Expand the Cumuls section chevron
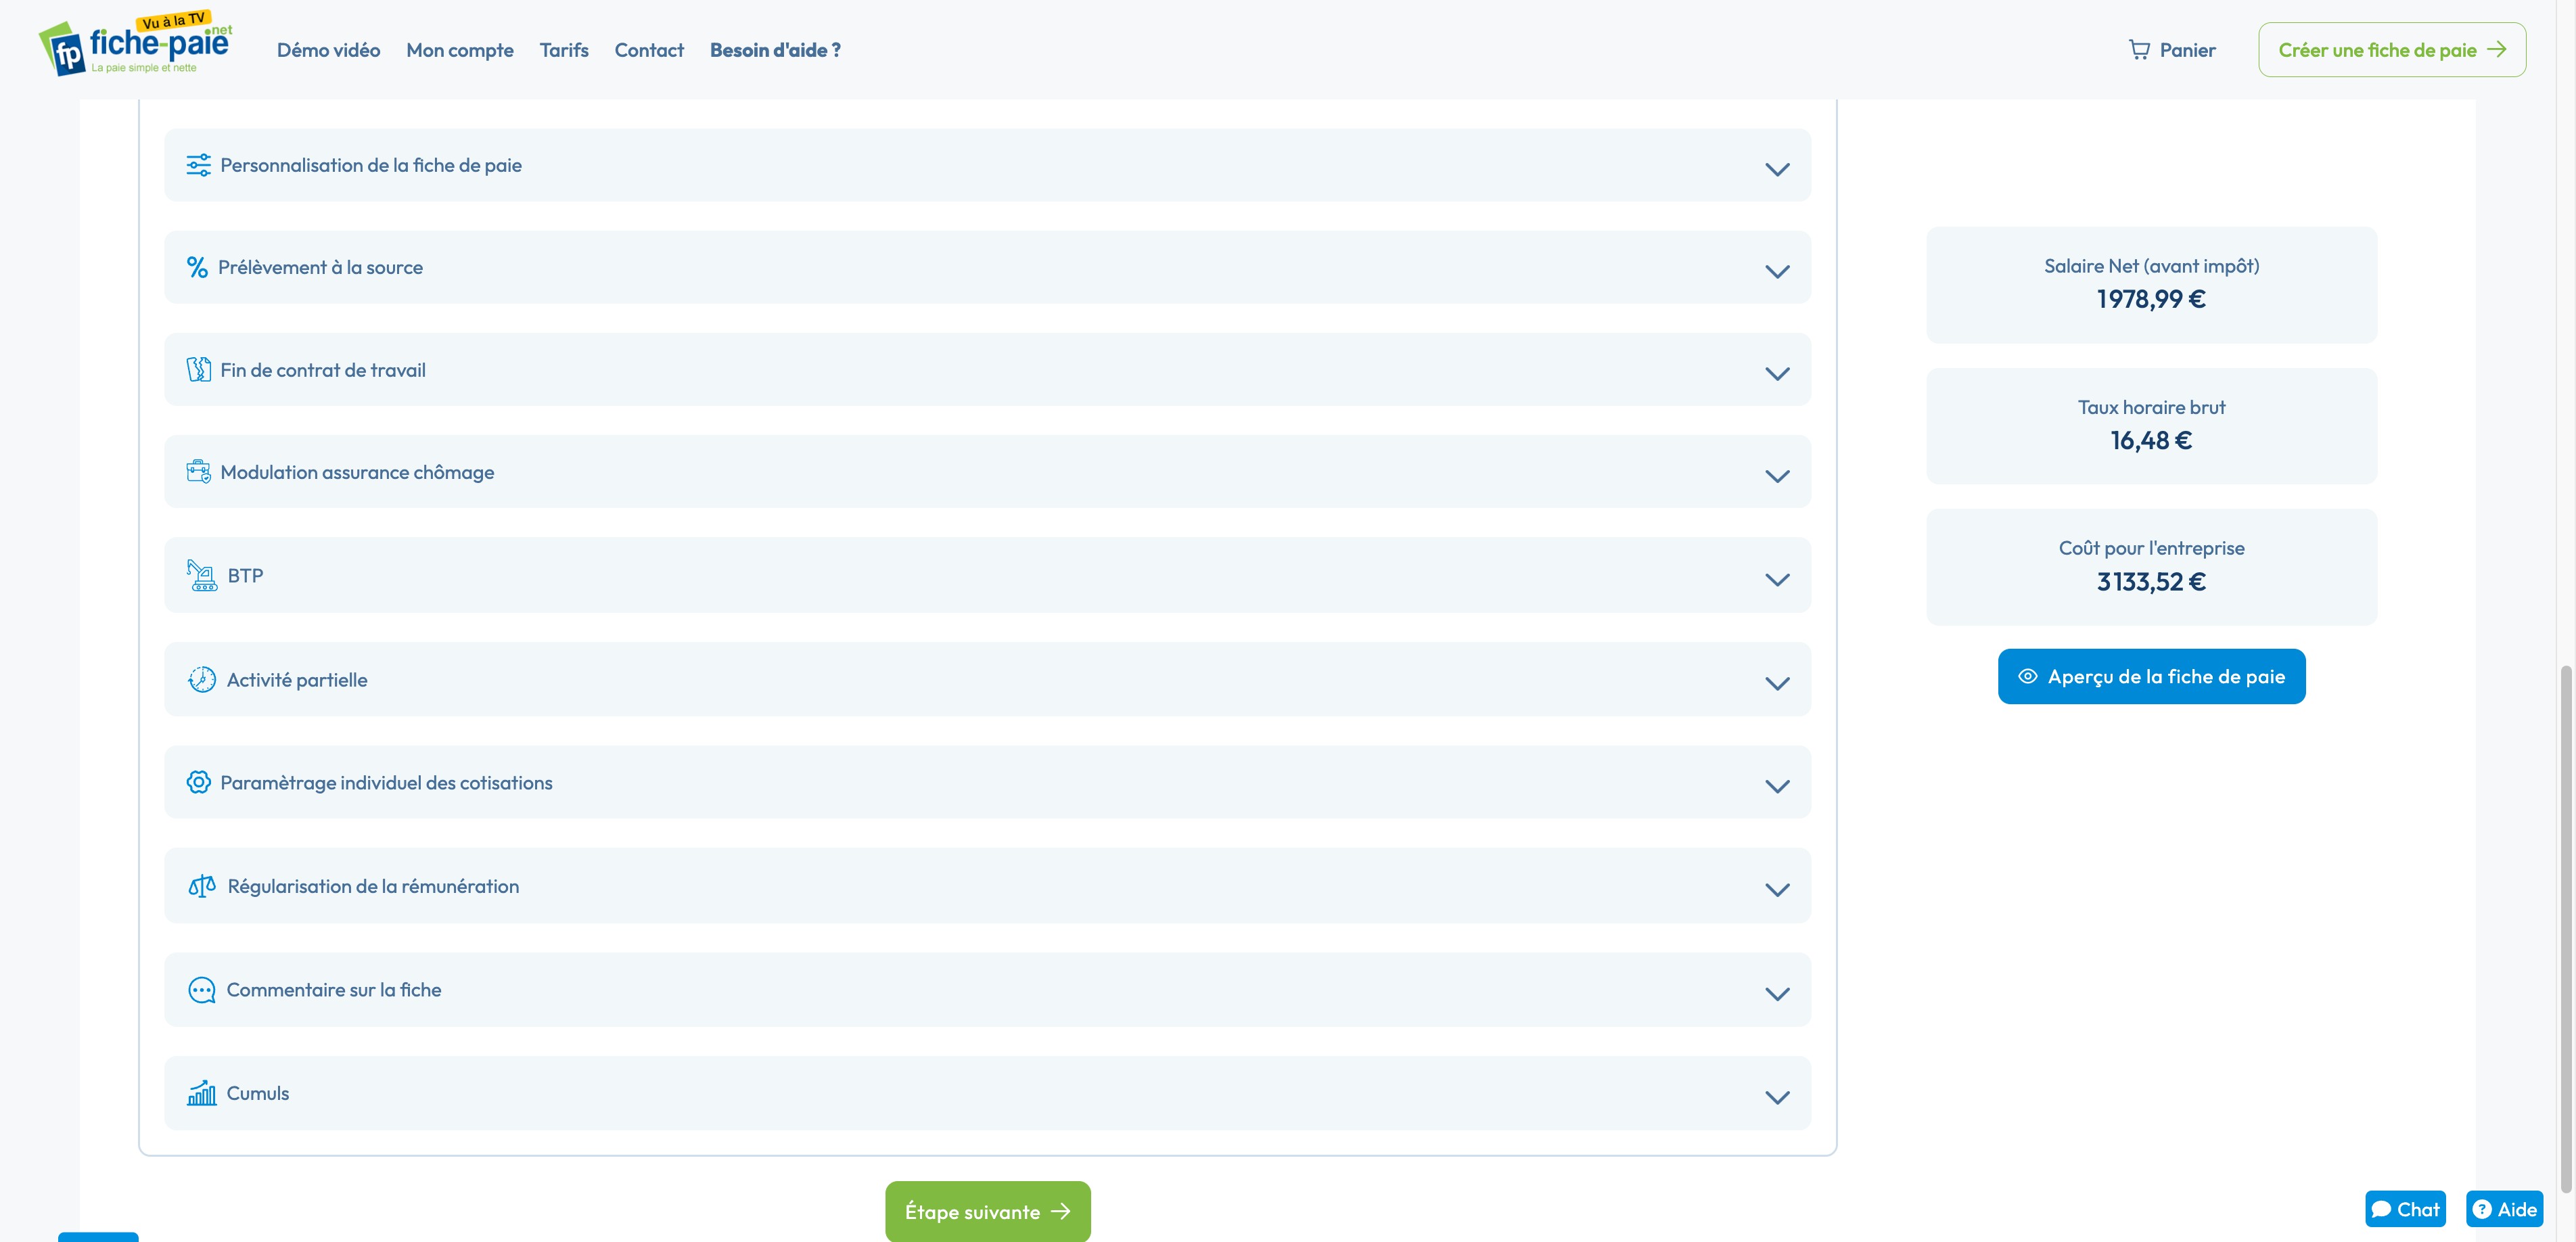Viewport: 2576px width, 1242px height. [1777, 1097]
